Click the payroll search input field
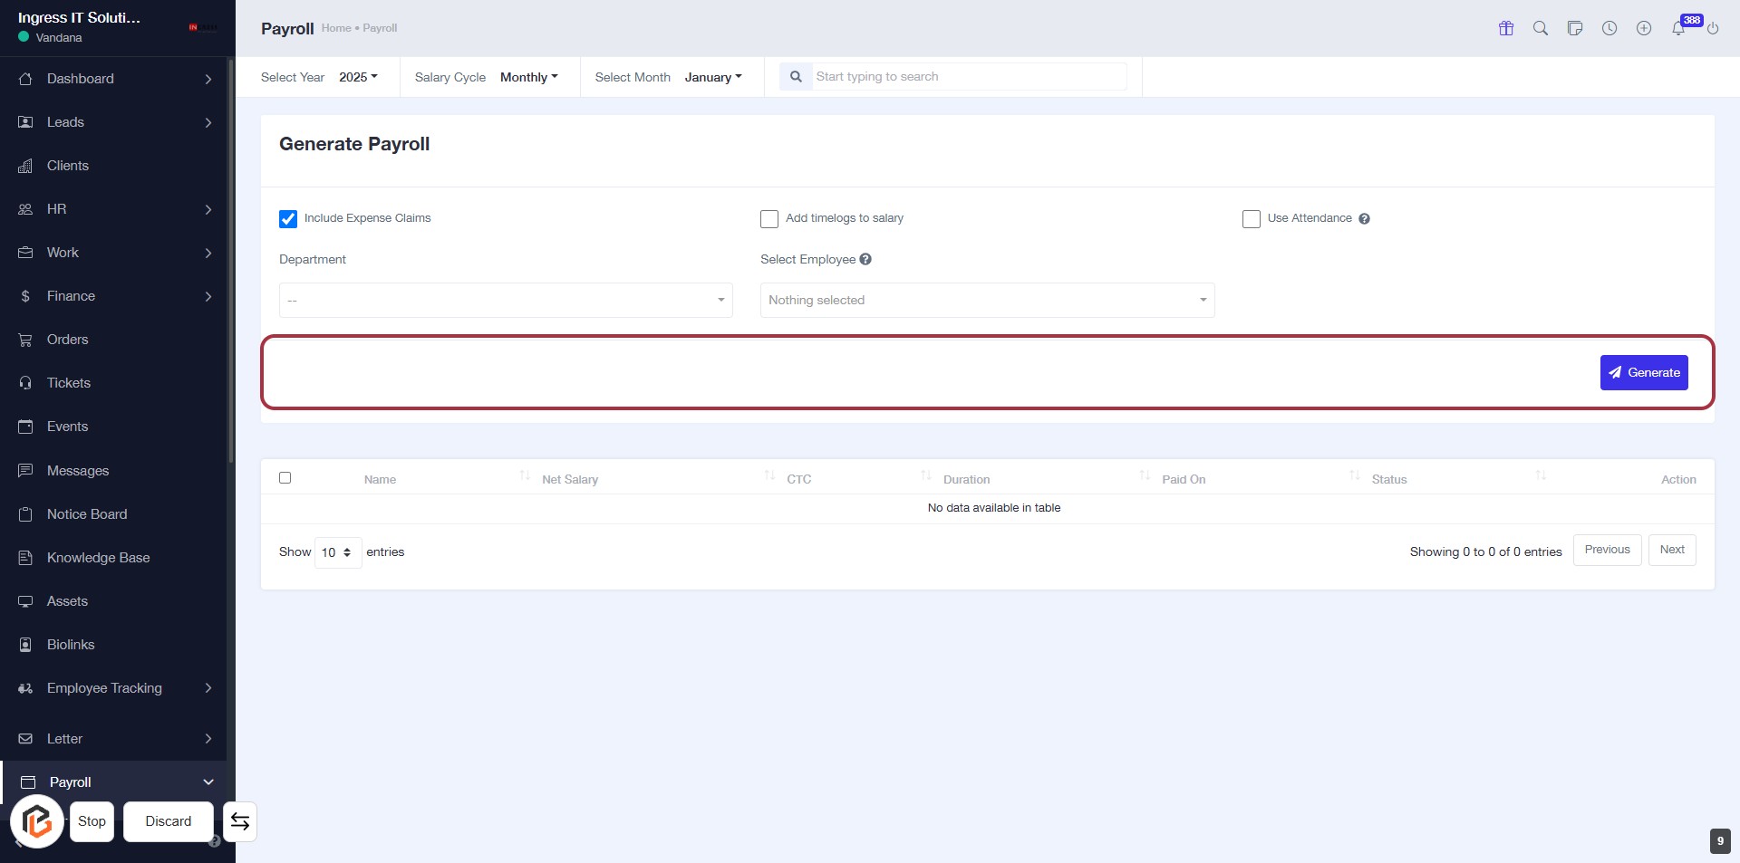1740x863 pixels. point(968,77)
